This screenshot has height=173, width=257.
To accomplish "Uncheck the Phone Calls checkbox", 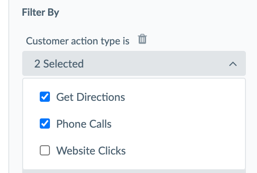I will (45, 124).
